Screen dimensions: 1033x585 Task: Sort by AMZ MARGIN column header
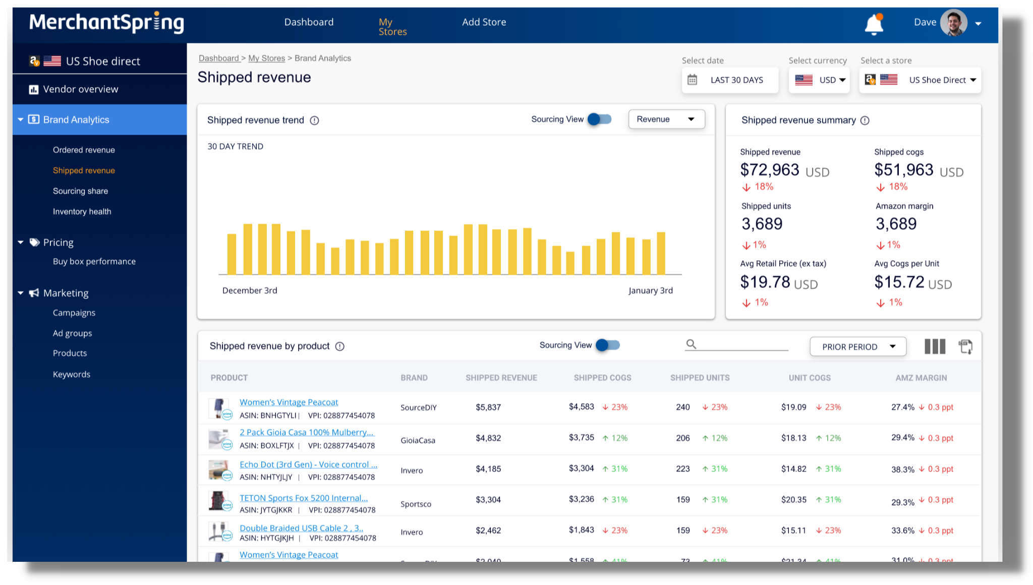[921, 378]
